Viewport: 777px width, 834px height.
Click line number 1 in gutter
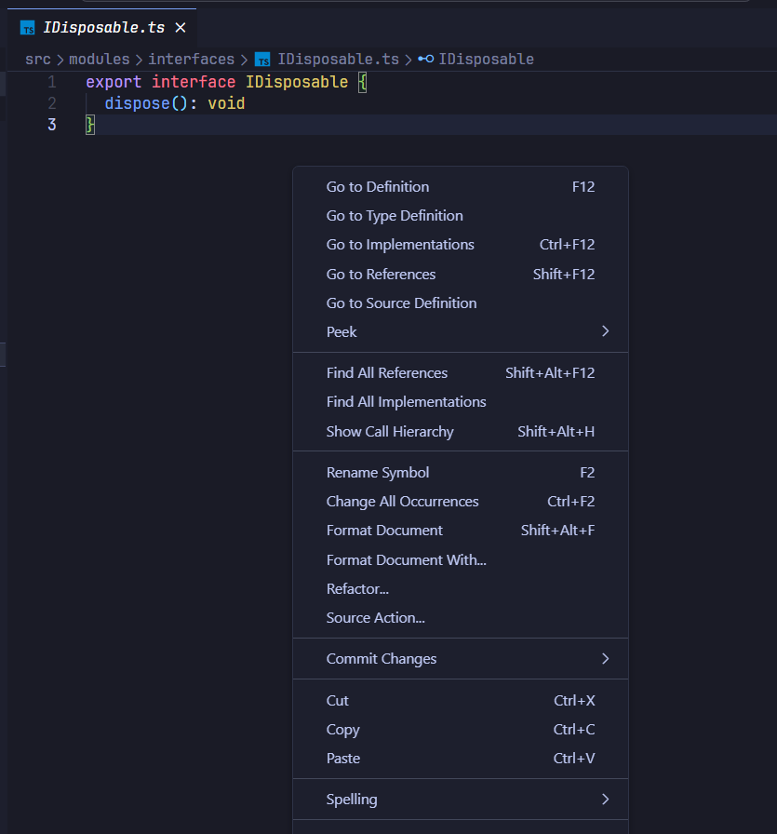coord(51,82)
